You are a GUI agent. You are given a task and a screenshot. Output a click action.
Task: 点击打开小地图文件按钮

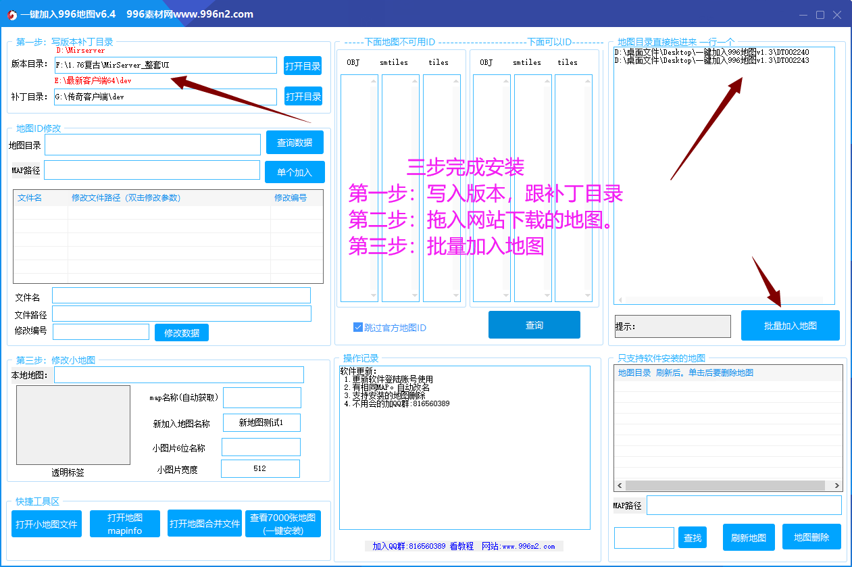coord(46,524)
